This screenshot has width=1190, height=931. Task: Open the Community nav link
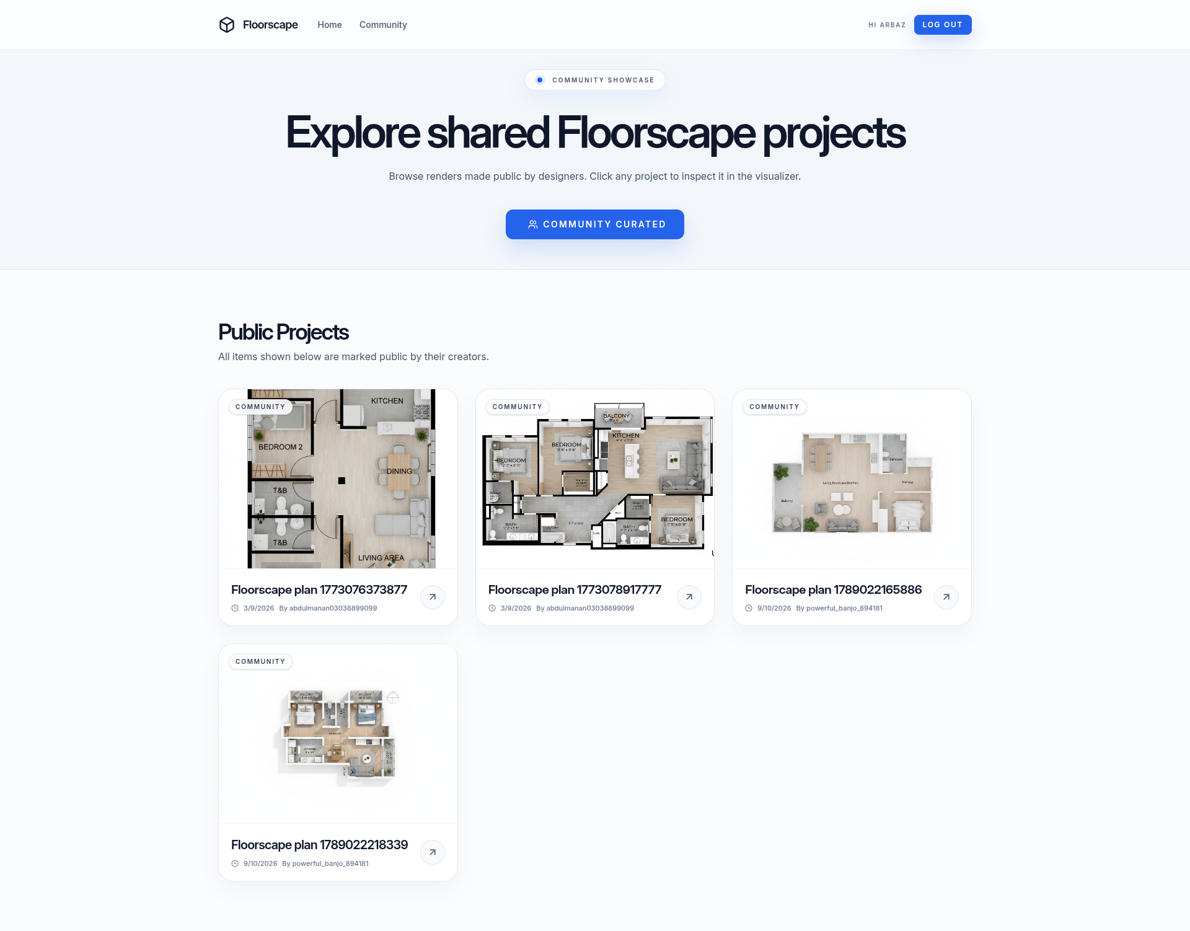tap(383, 25)
